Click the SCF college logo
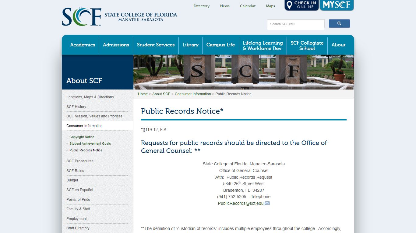The height and width of the screenshot is (233, 416). [x=119, y=16]
